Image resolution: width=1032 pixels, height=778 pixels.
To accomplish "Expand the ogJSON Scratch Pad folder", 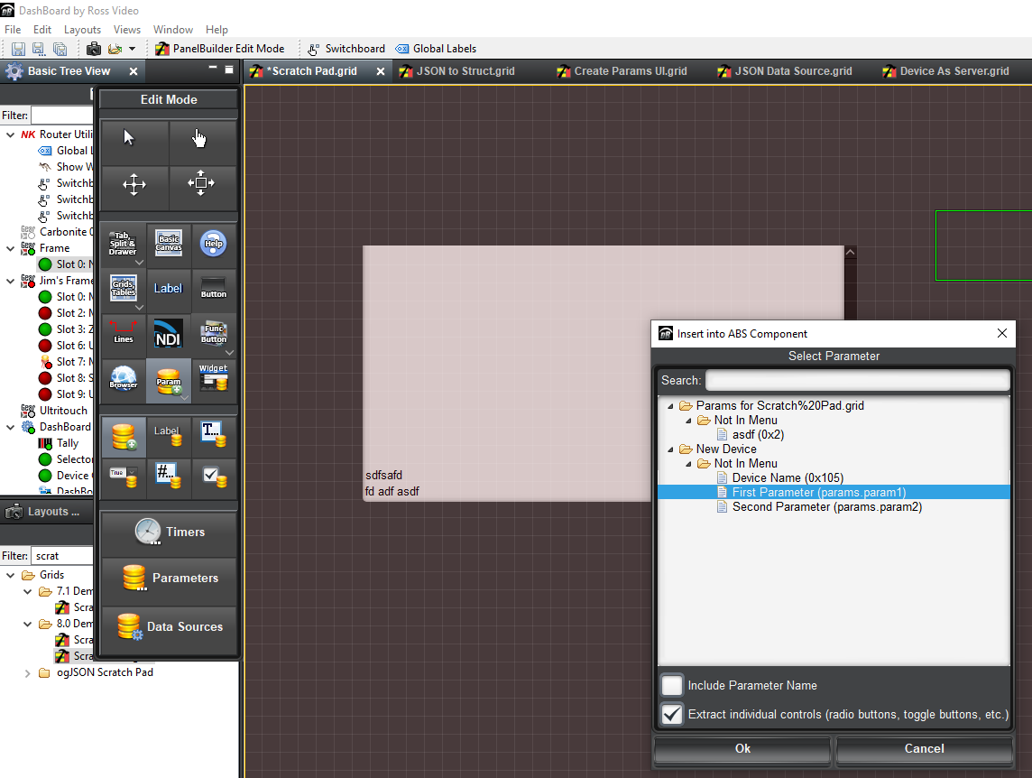I will point(27,672).
